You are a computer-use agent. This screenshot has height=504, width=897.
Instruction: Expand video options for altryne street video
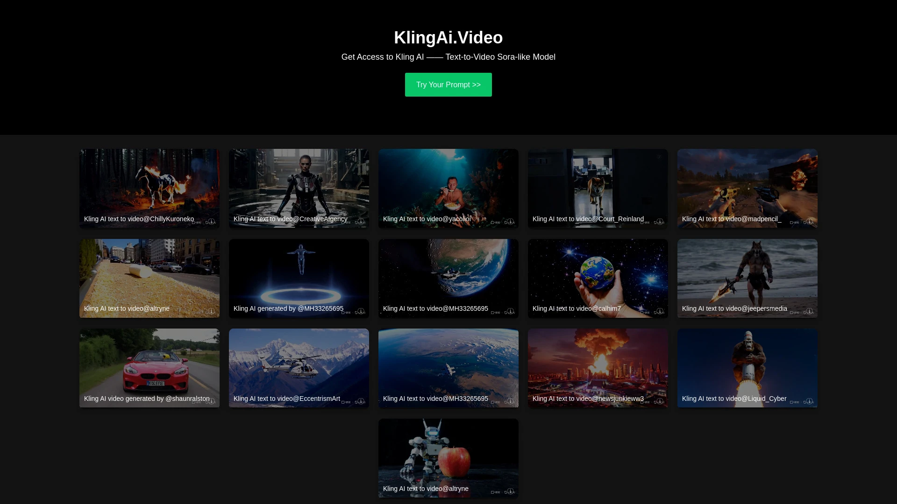coord(211,311)
